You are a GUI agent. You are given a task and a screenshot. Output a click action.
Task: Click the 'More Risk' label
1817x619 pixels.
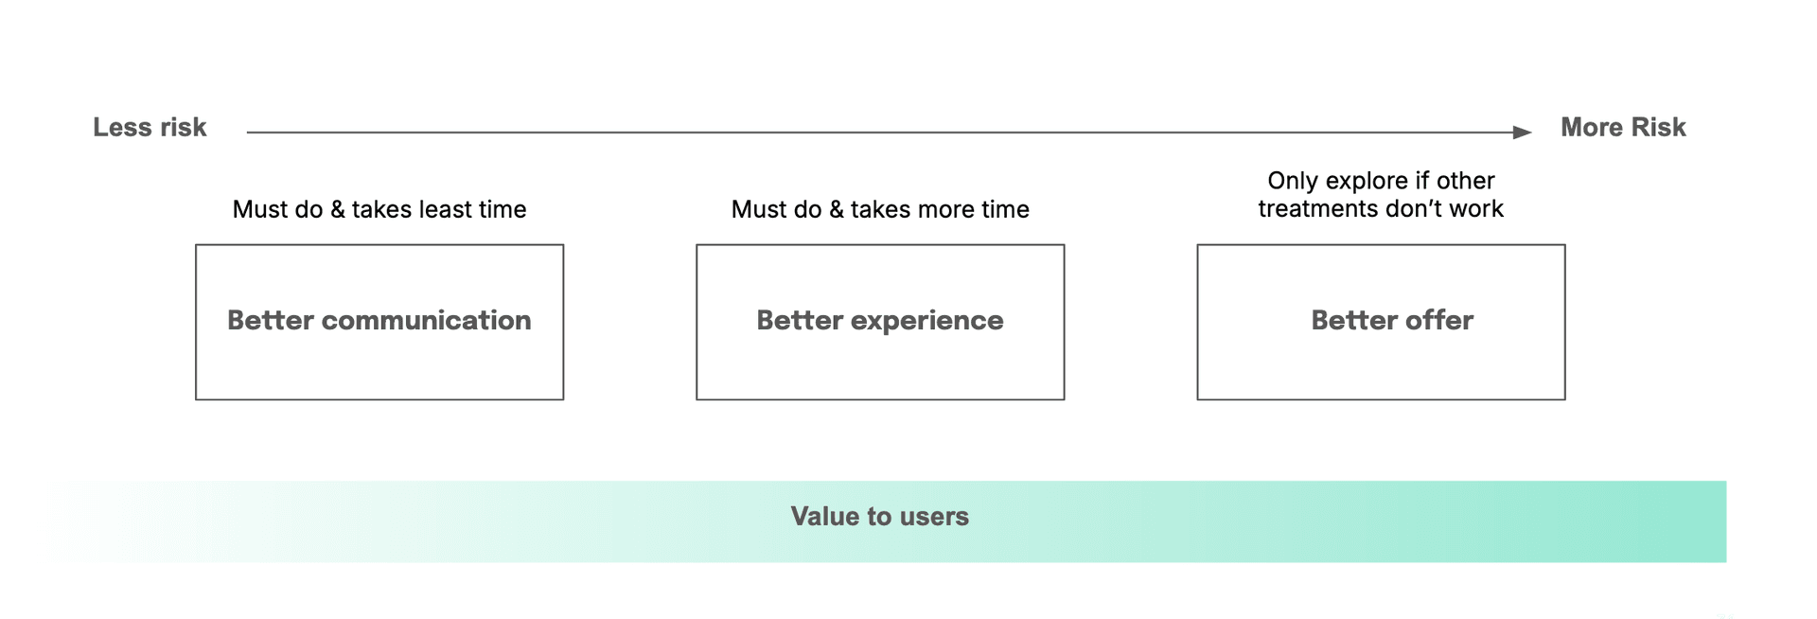tap(1622, 128)
